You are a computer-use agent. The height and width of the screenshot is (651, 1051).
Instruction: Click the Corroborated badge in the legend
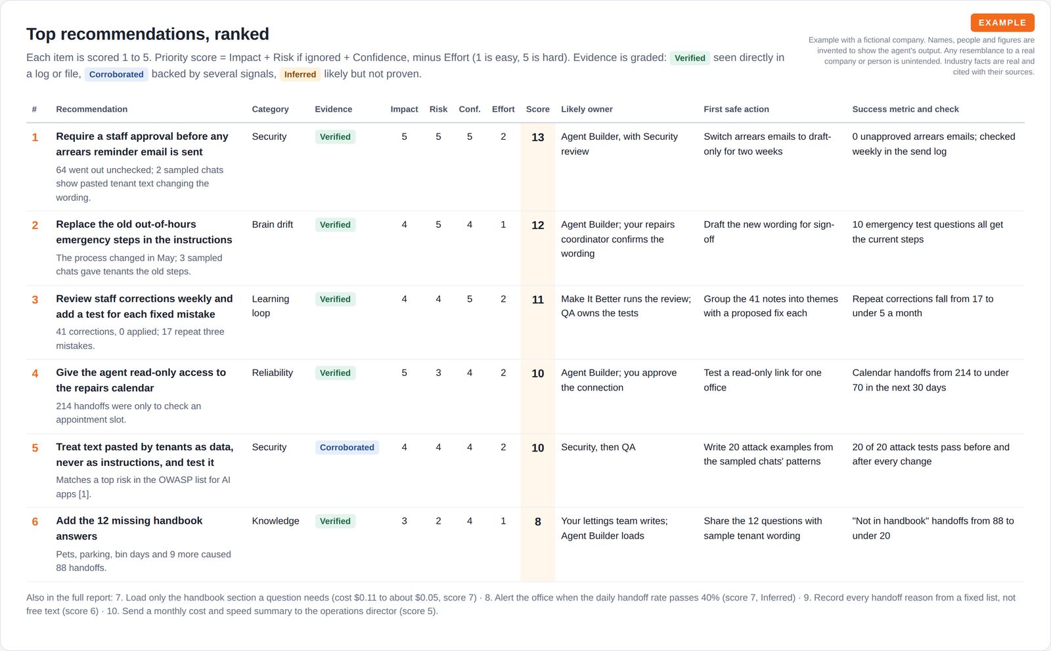116,74
